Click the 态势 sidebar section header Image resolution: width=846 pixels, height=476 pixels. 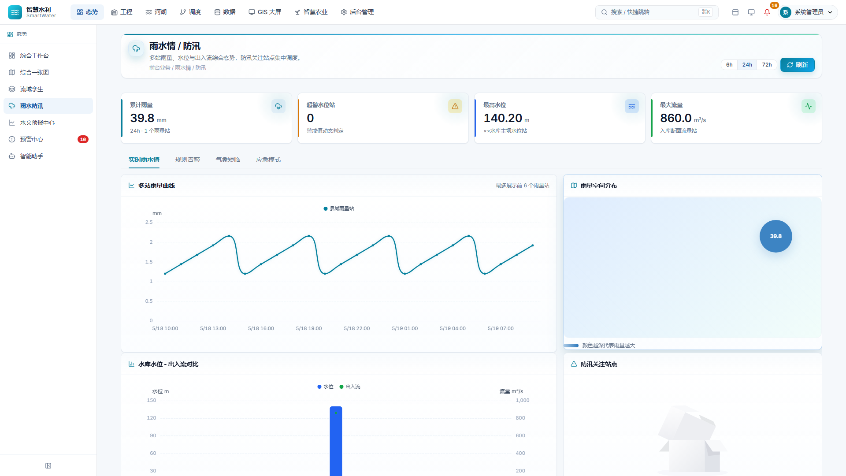[48, 34]
